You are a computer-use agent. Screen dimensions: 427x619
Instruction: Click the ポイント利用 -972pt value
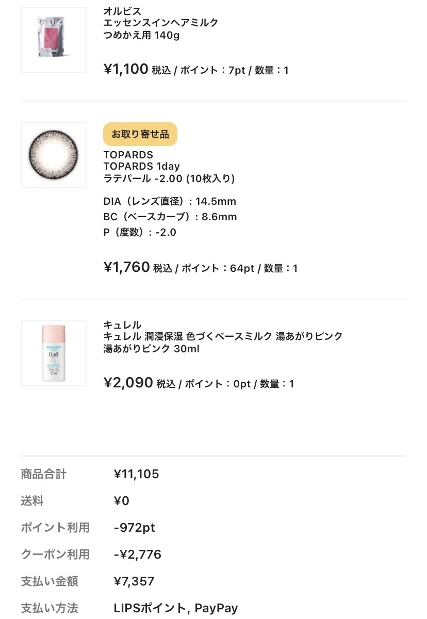coord(134,528)
